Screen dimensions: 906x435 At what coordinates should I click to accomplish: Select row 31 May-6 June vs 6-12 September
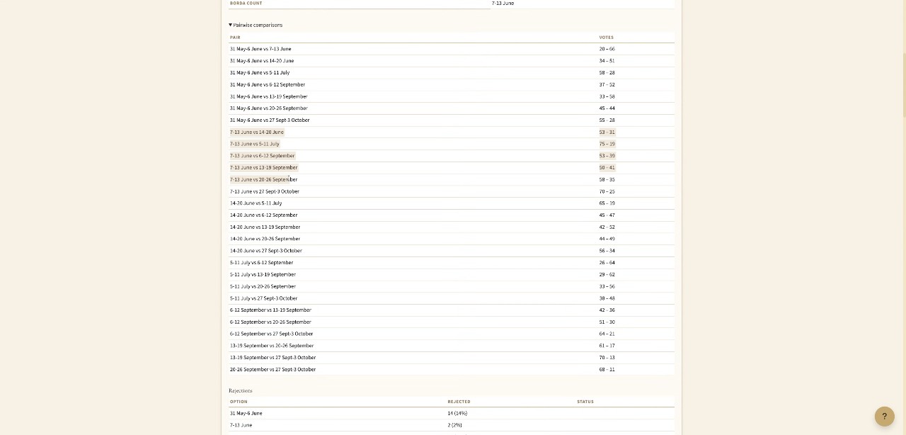(452, 84)
